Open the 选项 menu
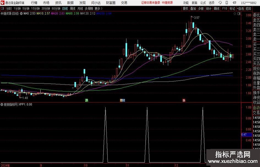The width and height of the screenshot is (260, 167). 211,3
